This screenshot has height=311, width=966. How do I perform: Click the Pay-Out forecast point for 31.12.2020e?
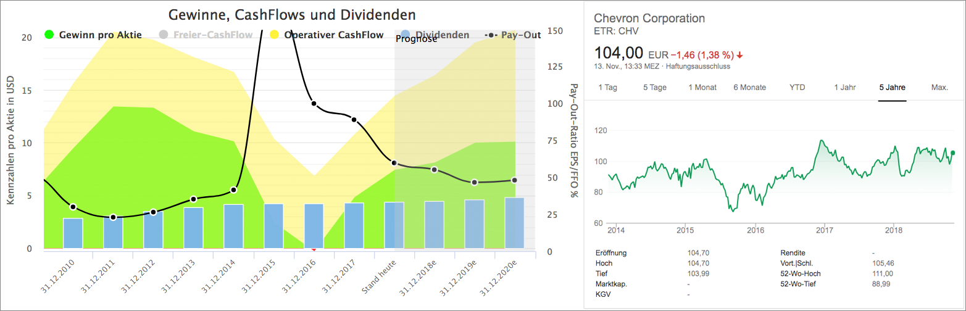514,180
